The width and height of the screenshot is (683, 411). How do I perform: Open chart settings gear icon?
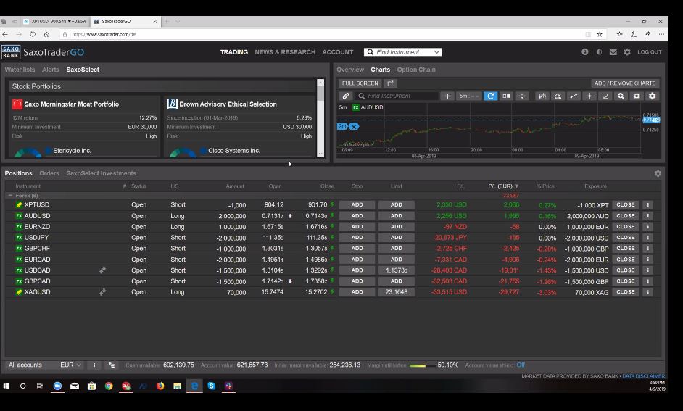pyautogui.click(x=652, y=96)
